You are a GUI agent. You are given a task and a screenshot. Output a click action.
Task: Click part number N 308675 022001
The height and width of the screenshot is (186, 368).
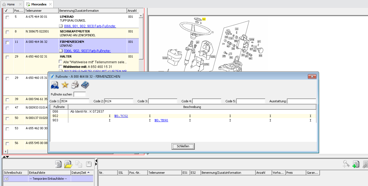pos(37,31)
